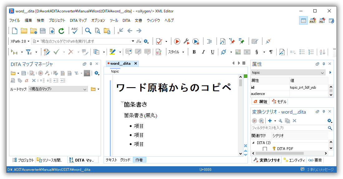
Task: Open スタイル styles dropdown
Action: pos(176,52)
